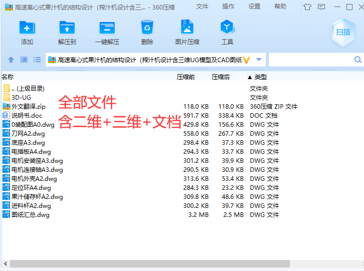Click the 429.8 KB size value
Viewport: 364px width, 271px height.
[196, 124]
